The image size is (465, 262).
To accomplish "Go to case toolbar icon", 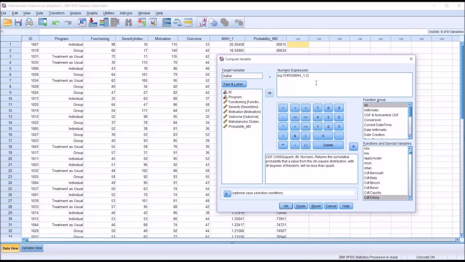I will tap(82, 23).
